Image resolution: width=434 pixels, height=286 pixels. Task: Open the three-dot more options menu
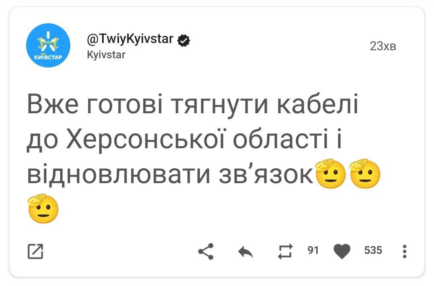tap(404, 251)
